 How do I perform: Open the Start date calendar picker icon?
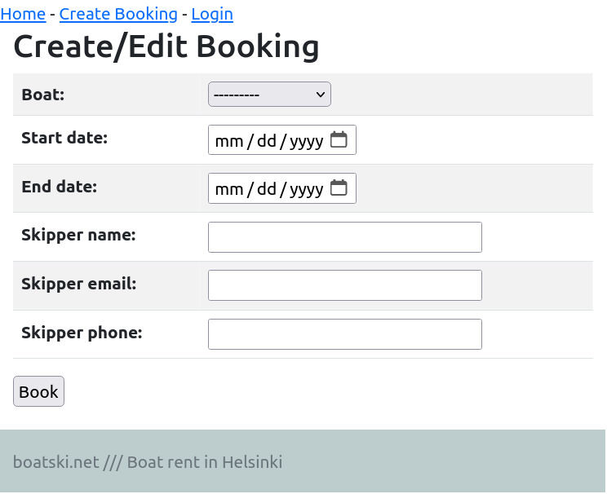tap(339, 140)
